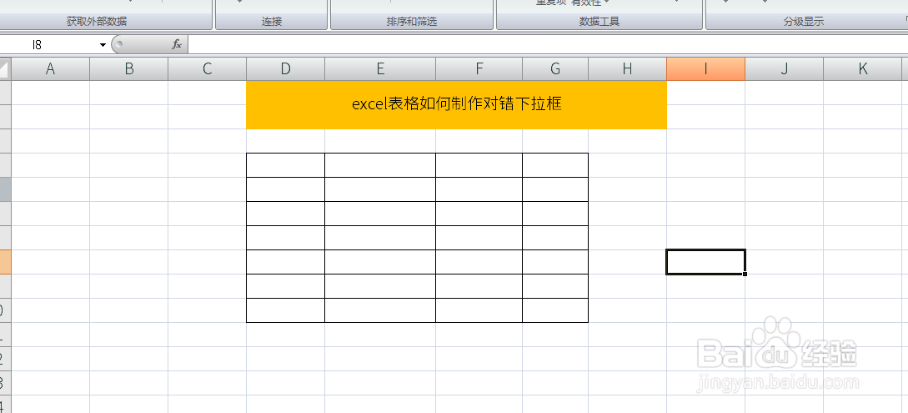Click the '数据工具' ribbon group label
The image size is (908, 413).
[599, 22]
